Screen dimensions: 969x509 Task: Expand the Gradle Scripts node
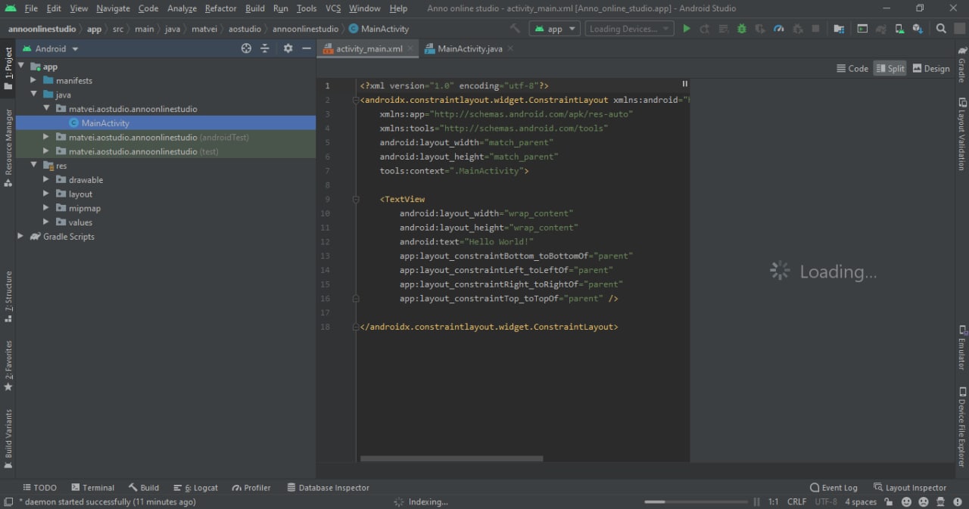20,236
